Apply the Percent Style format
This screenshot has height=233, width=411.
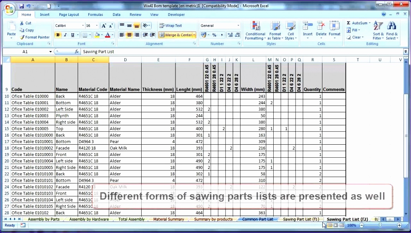214,35
